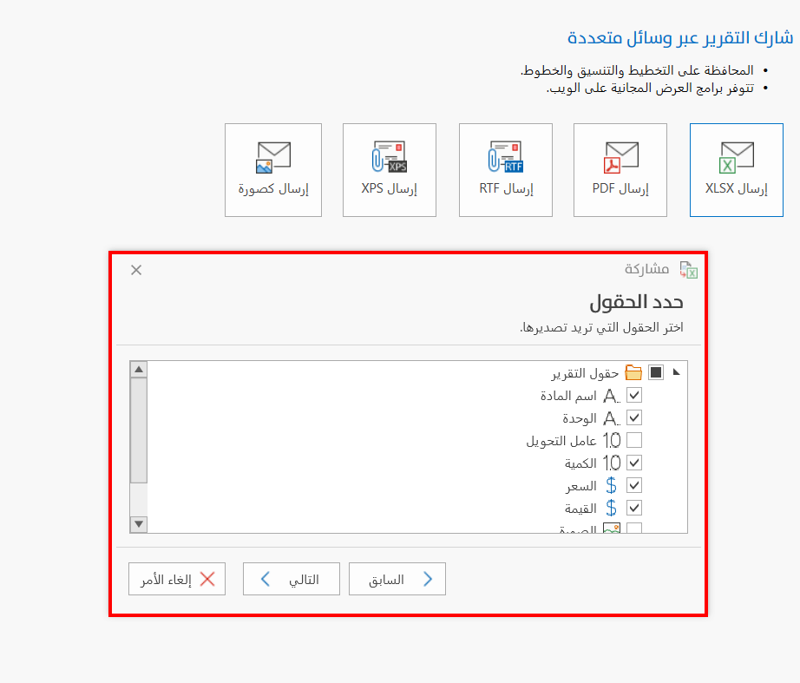800x683 pixels.
Task: Enable the عامل التحويل checkbox
Action: click(x=634, y=440)
